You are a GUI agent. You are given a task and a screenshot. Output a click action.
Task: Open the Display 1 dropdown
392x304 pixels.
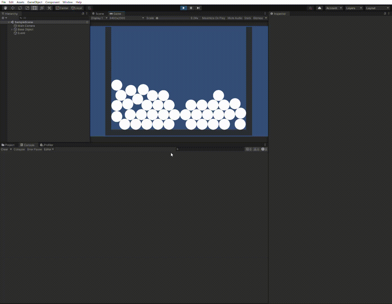[98, 18]
